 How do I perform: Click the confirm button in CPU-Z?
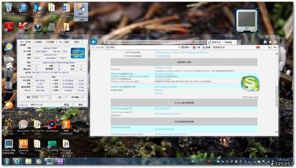pyautogui.click(x=81, y=104)
